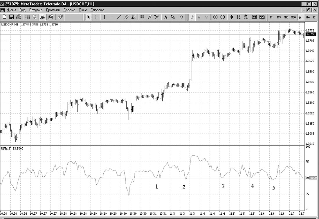This screenshot has width=319, height=219.
Task: Select the Fibonacci retracement lines tool
Action: pos(142,17)
